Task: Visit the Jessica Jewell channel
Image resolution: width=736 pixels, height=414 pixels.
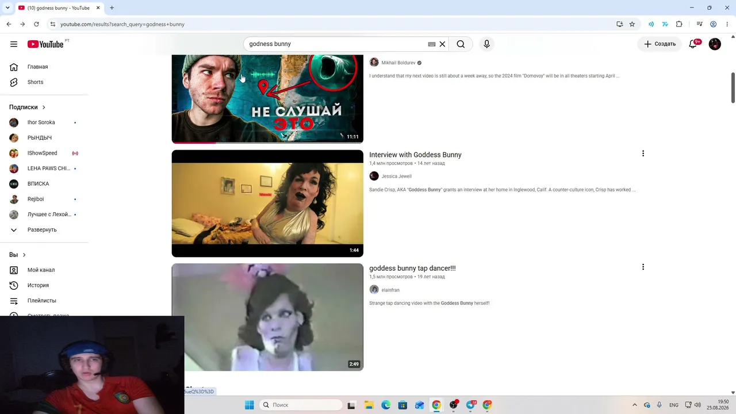Action: pos(396,177)
